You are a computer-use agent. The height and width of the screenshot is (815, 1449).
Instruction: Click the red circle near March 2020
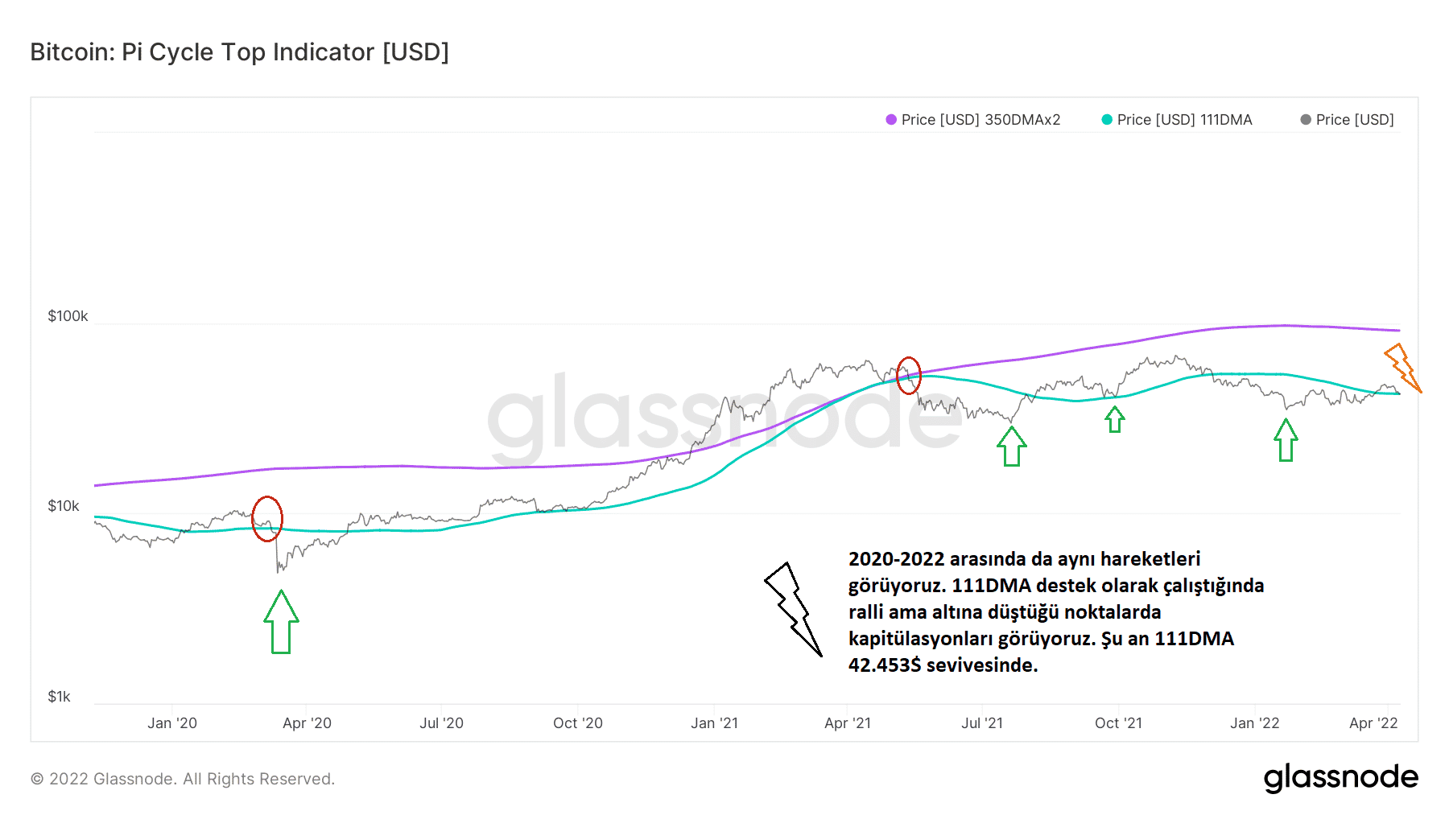[x=267, y=519]
